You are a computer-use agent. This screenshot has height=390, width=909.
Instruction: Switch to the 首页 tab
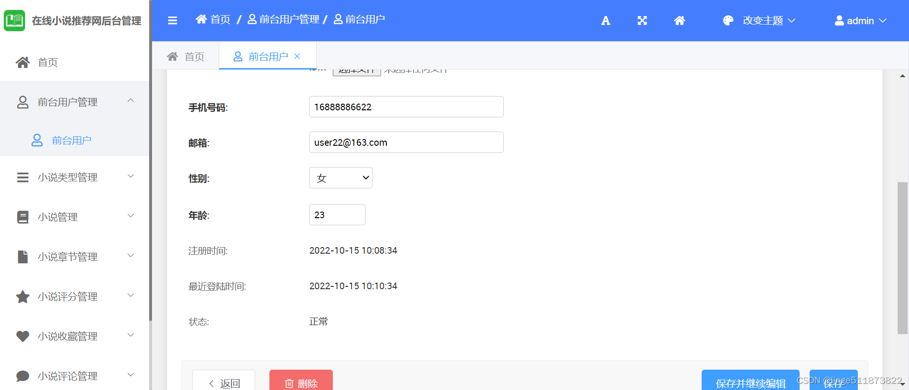point(186,56)
